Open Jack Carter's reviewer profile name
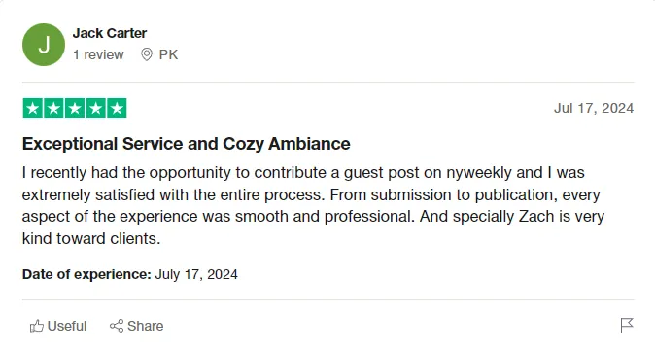The image size is (655, 350). click(x=110, y=33)
